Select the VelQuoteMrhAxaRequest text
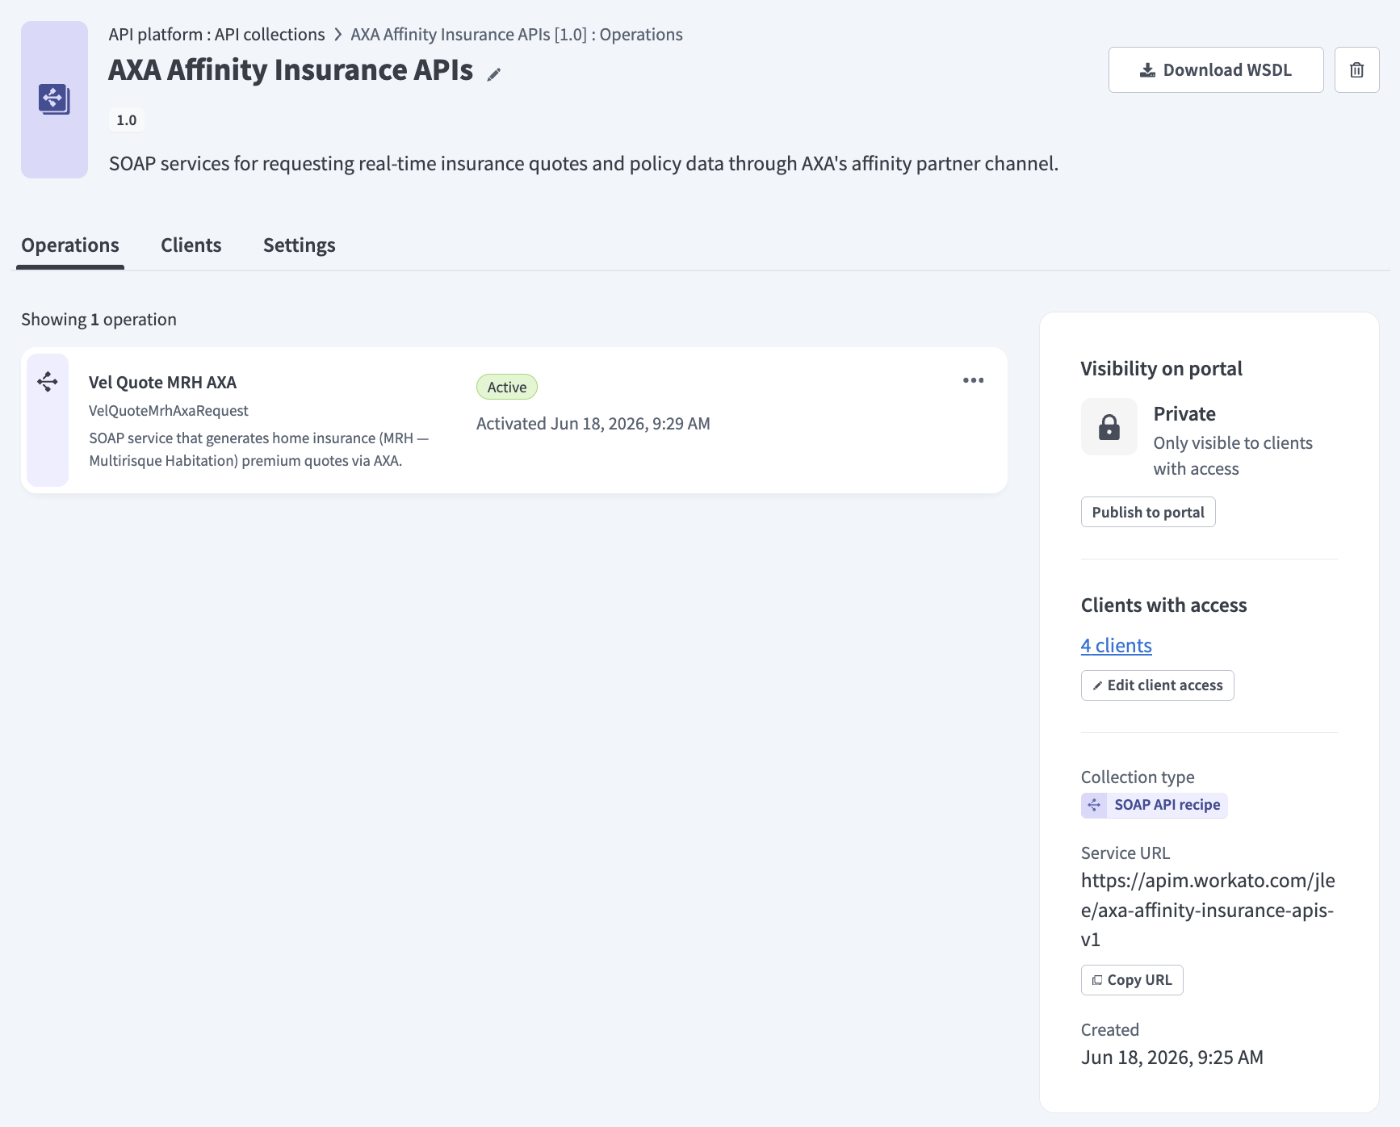This screenshot has height=1127, width=1400. [169, 411]
